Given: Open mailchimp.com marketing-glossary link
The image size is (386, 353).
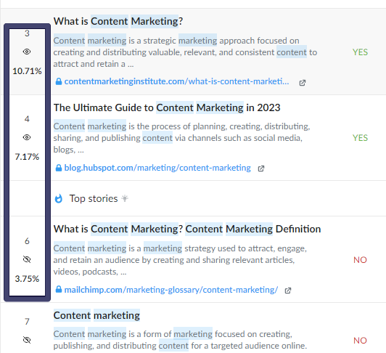Looking at the screenshot, I should (x=171, y=290).
